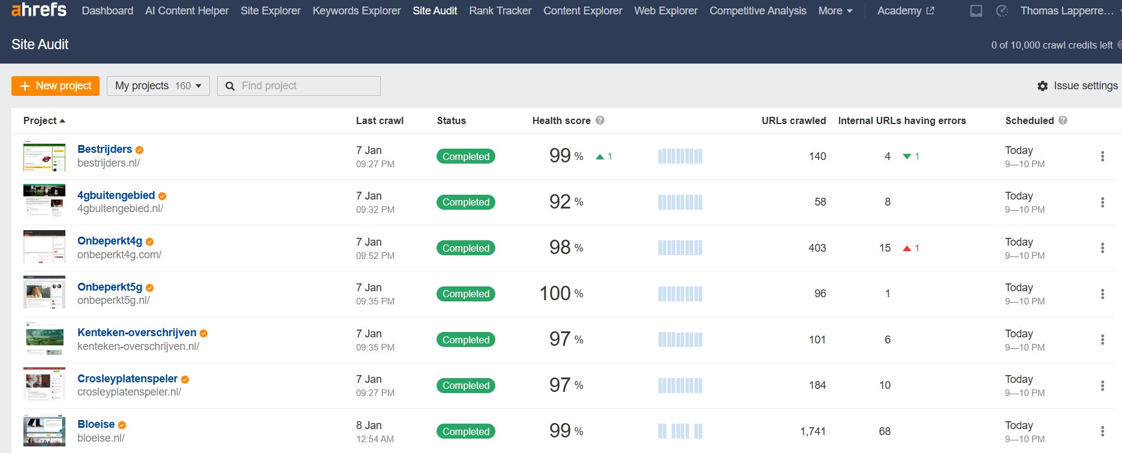
Task: Open the Kenteken-overschrijven project link
Action: 137,333
